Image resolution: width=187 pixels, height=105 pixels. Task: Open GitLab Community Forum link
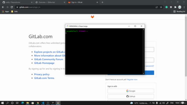tap(49, 59)
